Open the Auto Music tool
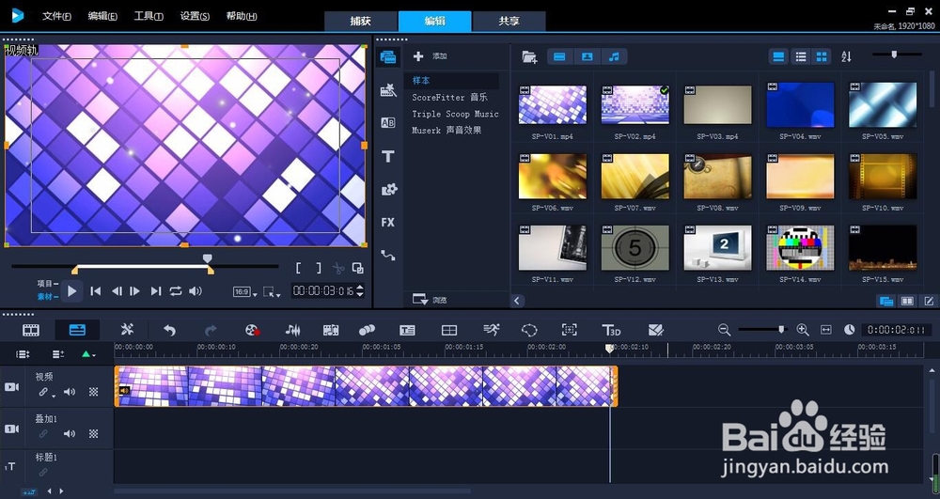940x499 pixels. [x=330, y=330]
